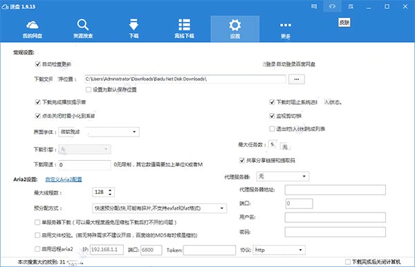The width and height of the screenshot is (415, 267).
Task: Click the Token input field
Action: [210, 250]
